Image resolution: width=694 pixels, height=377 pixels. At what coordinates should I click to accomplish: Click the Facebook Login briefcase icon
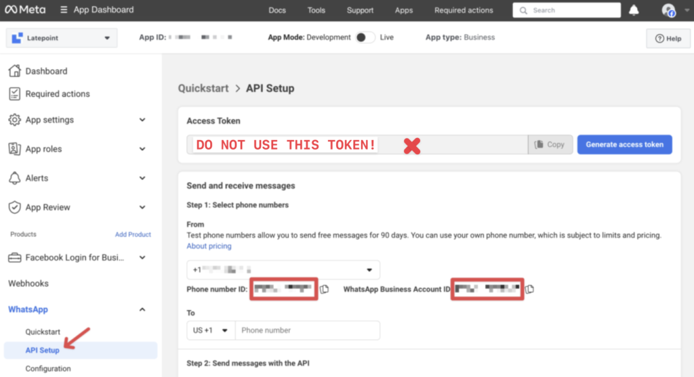[15, 257]
